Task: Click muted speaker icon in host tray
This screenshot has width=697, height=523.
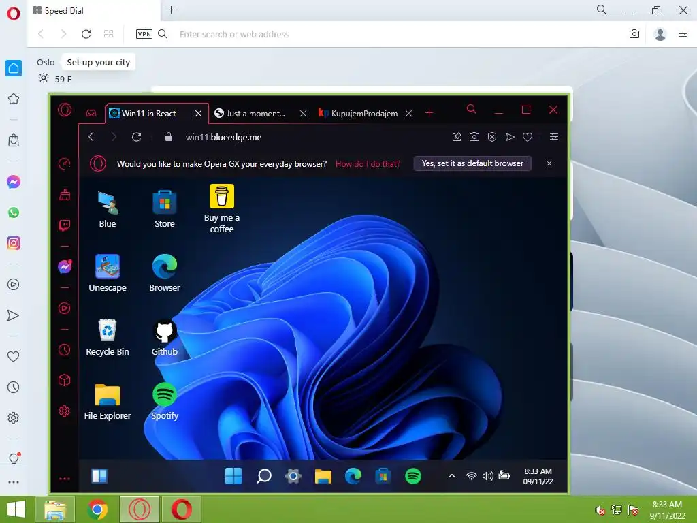Action: [600, 510]
